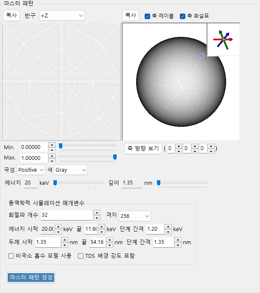Viewport: 260px width, 293px height.
Task: Increase thickness 끝 value with up arrow
Action: tap(109, 240)
